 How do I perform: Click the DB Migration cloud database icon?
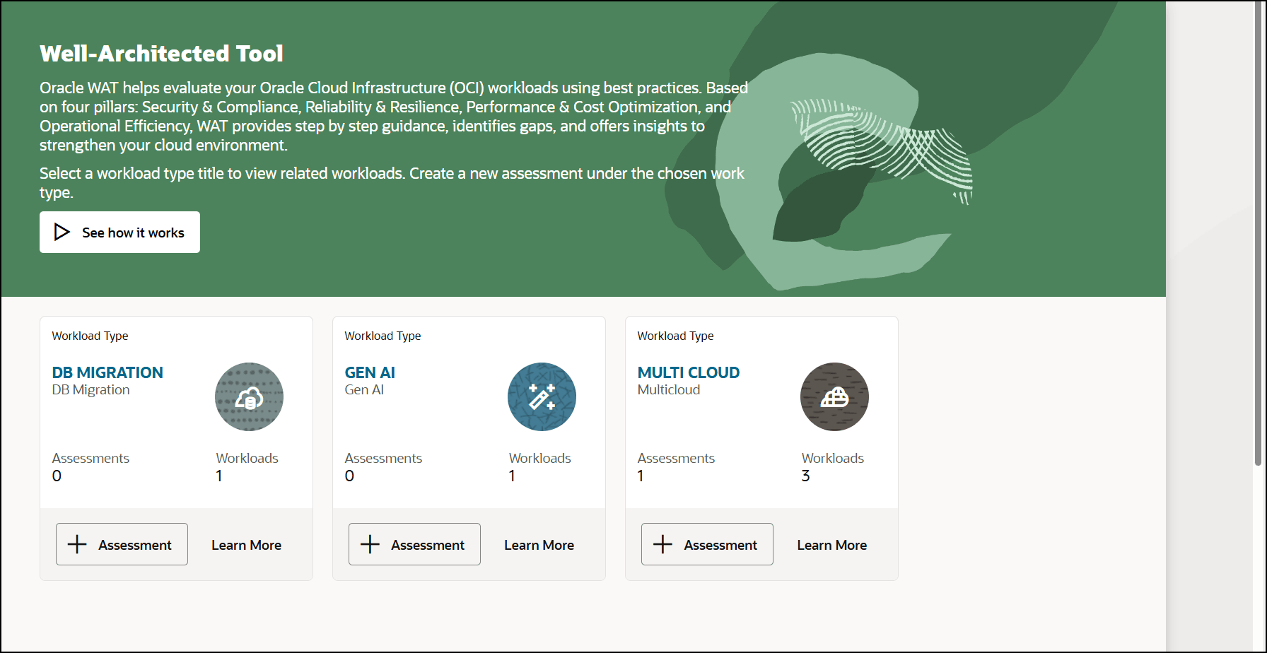(249, 397)
